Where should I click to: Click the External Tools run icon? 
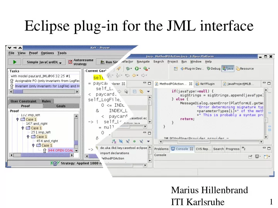[x=146, y=69]
